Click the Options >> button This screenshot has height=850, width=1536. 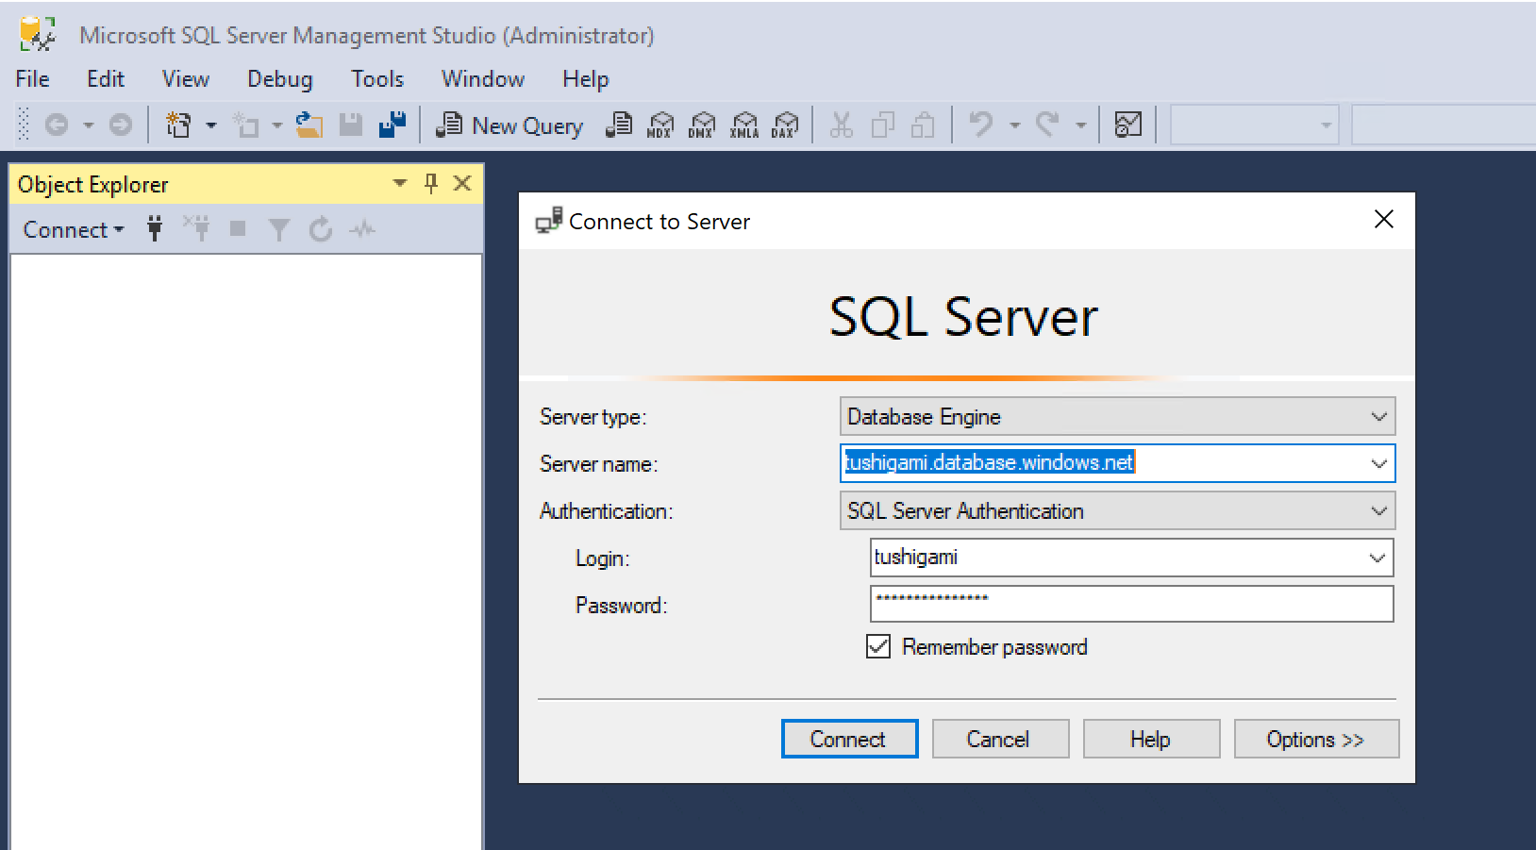pyautogui.click(x=1315, y=740)
